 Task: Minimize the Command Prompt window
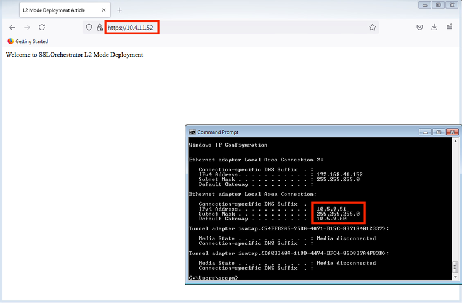[425, 132]
